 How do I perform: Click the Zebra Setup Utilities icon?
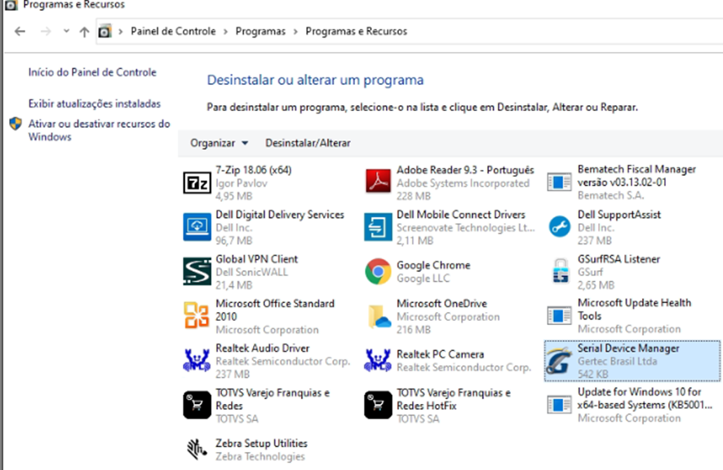pyautogui.click(x=197, y=450)
